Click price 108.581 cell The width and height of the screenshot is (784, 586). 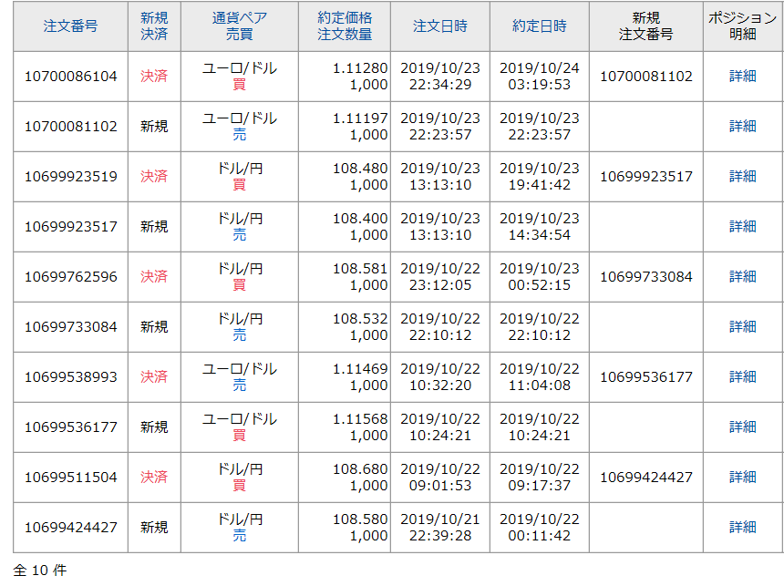point(360,269)
